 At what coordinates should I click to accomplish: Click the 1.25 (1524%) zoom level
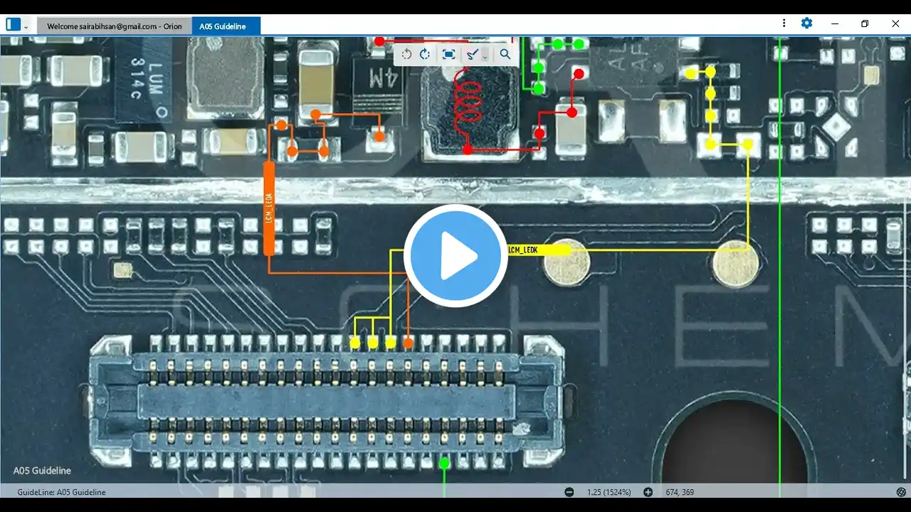click(609, 492)
